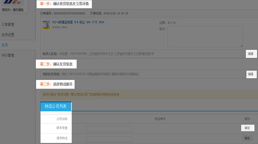Click inside the 备忘 text area
The image size is (258, 144).
click(x=205, y=36)
